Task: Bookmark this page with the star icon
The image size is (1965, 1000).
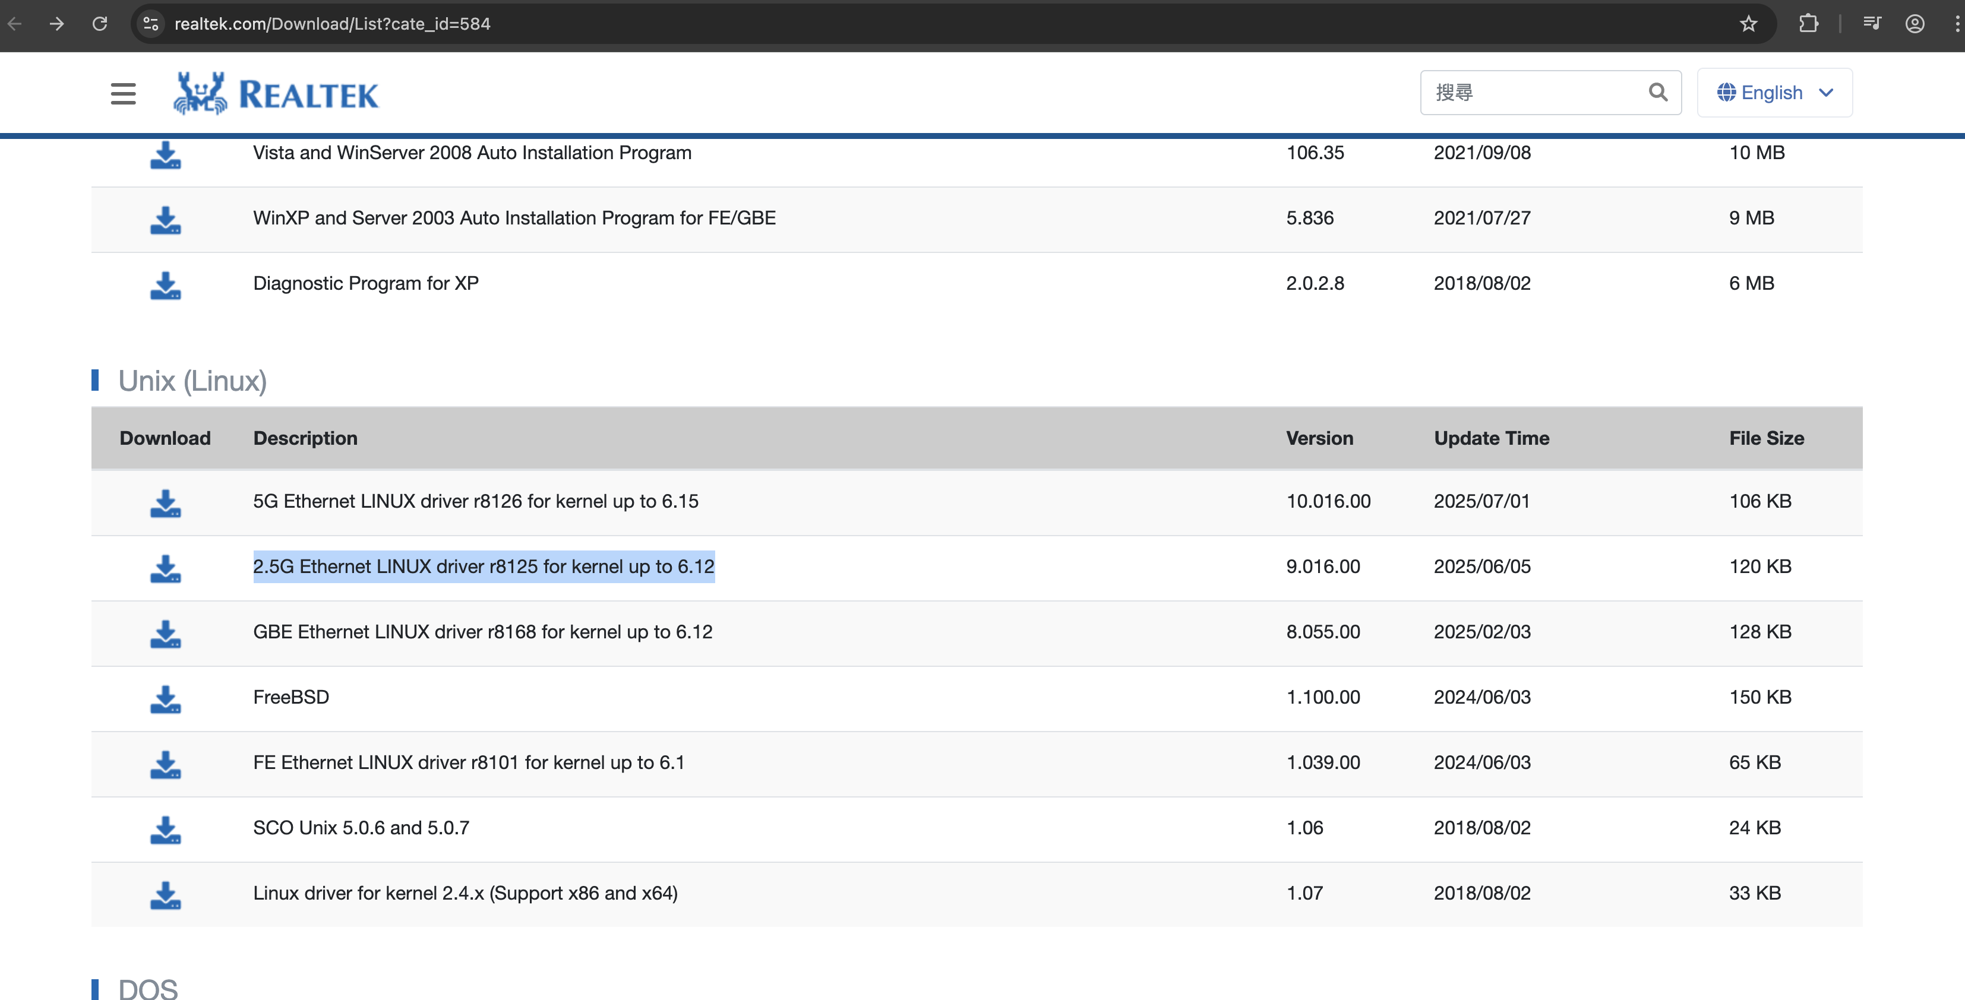Action: (1748, 24)
